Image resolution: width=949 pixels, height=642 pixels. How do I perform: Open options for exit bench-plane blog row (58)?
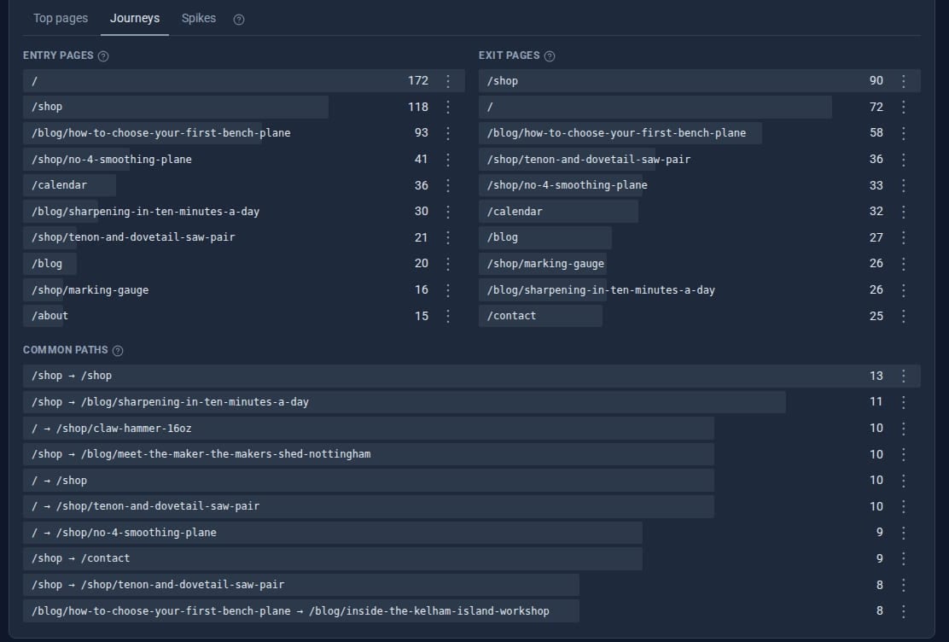point(904,132)
